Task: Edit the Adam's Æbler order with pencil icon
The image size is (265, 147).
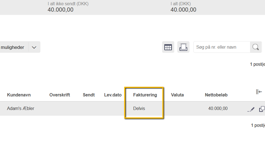Action: click(x=251, y=109)
